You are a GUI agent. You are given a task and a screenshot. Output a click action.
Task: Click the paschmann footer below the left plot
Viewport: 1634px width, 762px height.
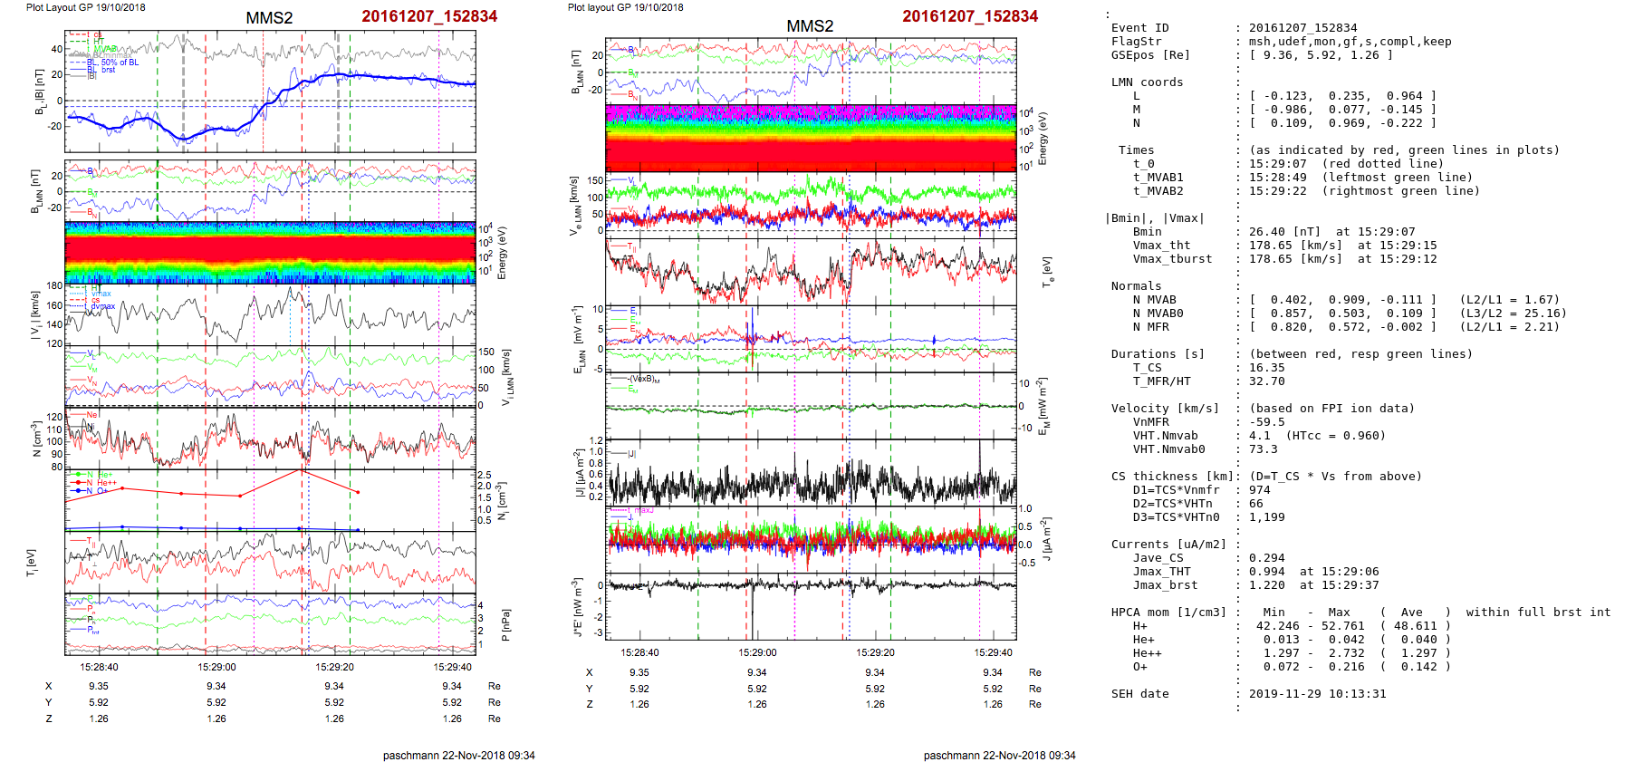[458, 755]
